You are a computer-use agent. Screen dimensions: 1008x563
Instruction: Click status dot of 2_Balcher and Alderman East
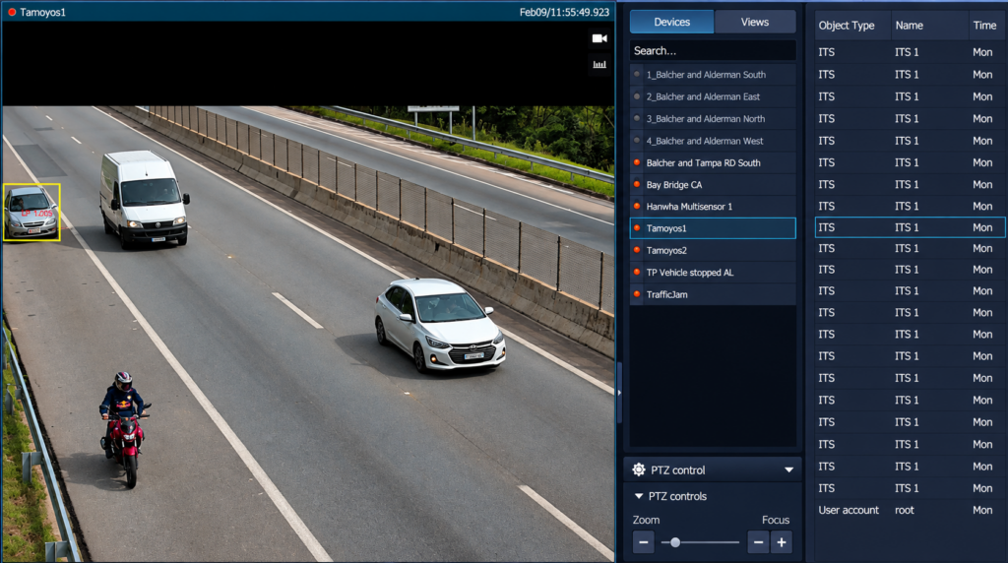637,96
